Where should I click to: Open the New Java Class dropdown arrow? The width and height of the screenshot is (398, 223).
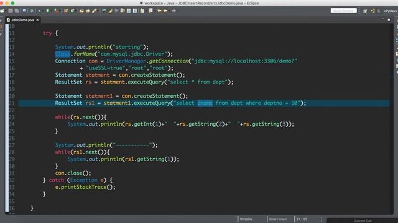click(x=76, y=11)
